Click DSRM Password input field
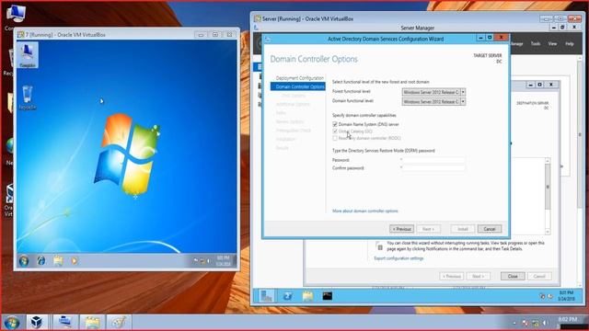 click(433, 160)
